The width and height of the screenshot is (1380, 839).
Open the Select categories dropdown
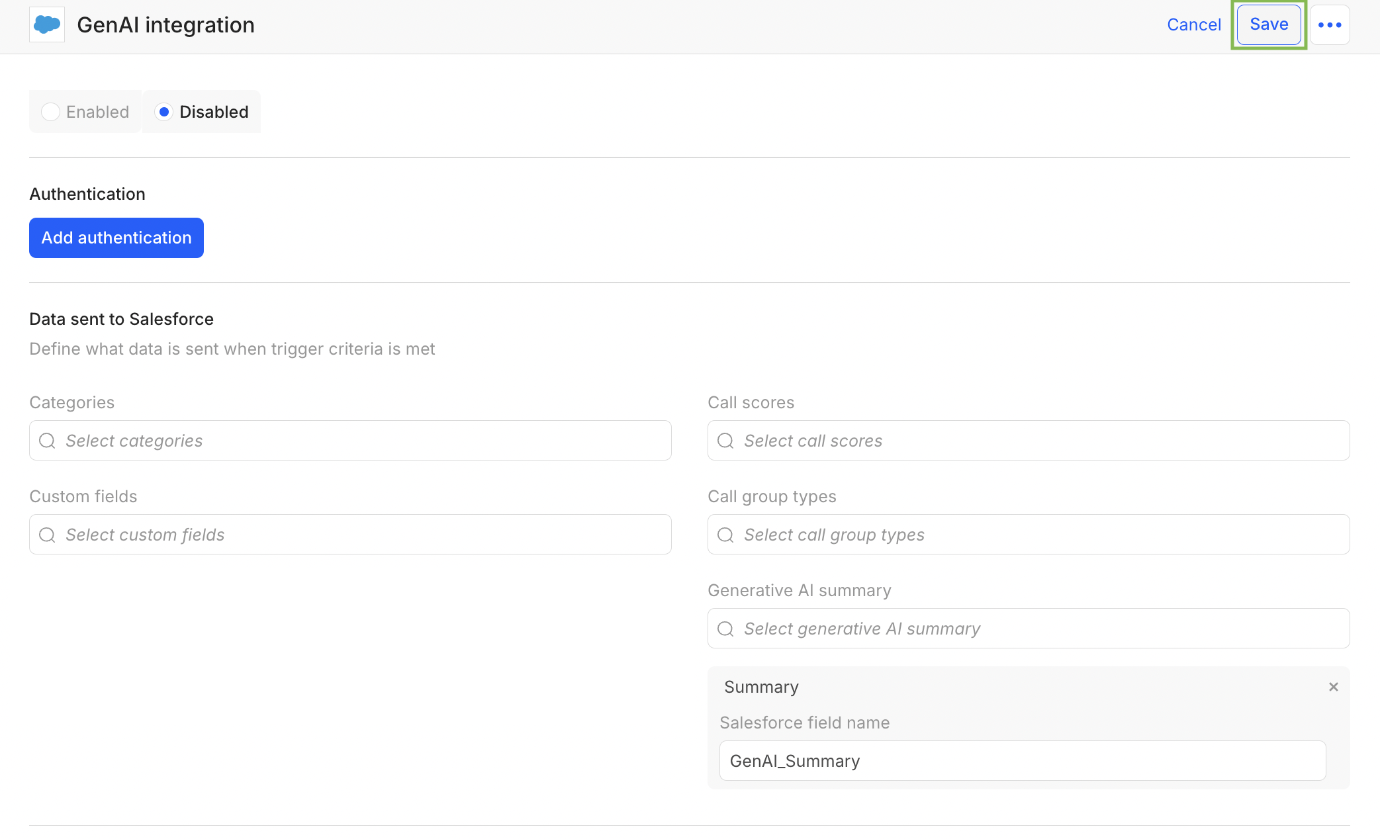point(350,441)
